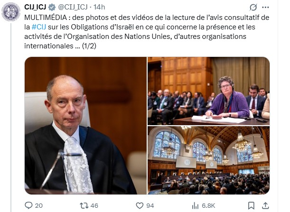The height and width of the screenshot is (212, 290).
Task: Open photo of the courtroom hall
Action: coord(208,160)
